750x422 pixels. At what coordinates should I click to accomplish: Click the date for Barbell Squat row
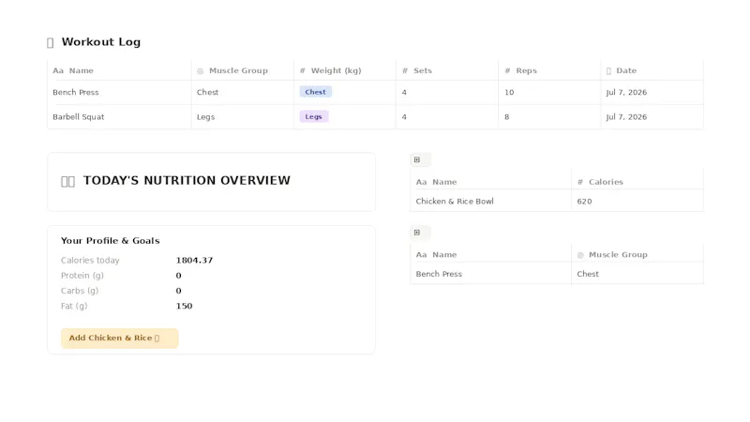tap(626, 116)
